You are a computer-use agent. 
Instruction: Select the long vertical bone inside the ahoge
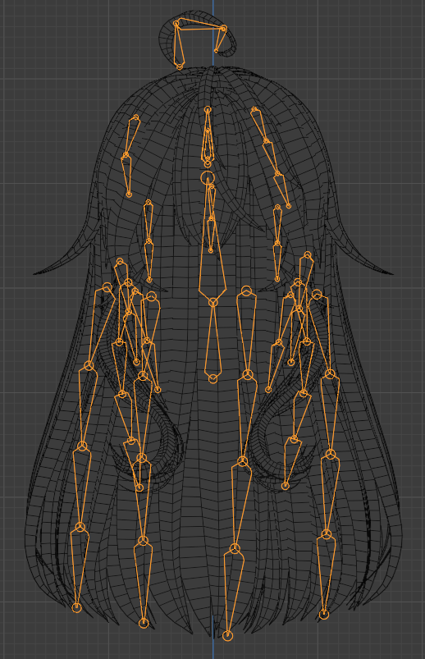pos(179,44)
